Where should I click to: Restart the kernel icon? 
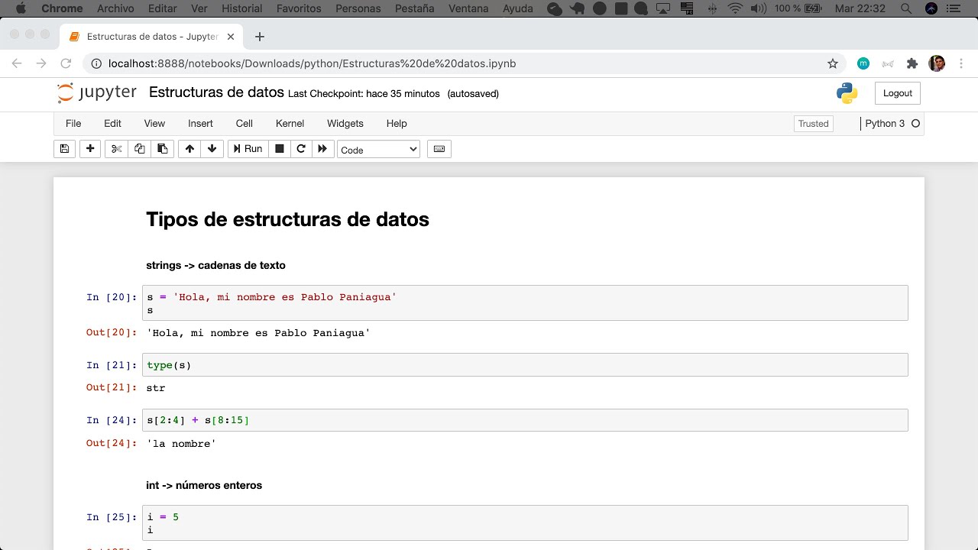301,149
